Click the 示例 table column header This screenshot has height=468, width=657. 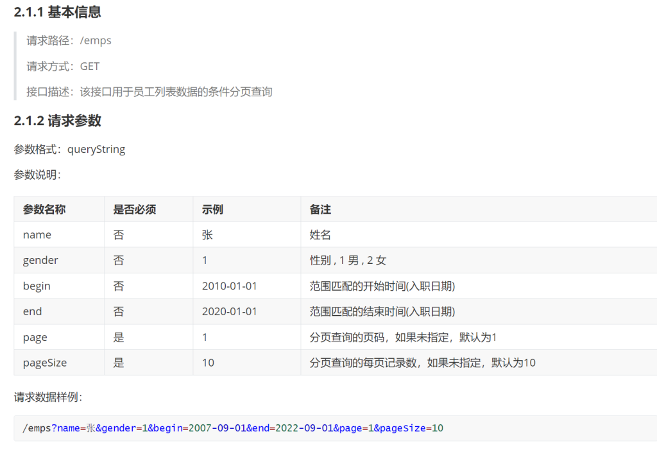[212, 209]
